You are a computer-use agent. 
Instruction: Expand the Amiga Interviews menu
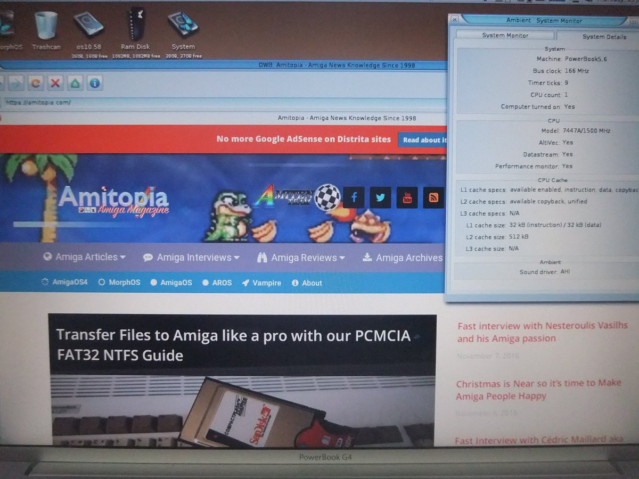[x=191, y=258]
